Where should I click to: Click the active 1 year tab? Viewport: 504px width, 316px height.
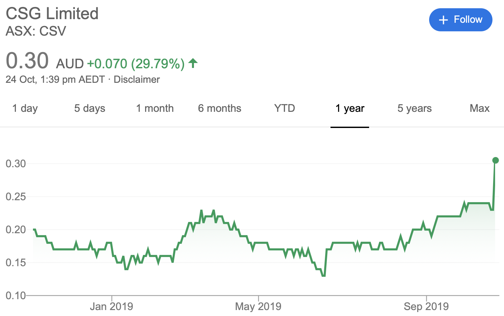point(350,108)
